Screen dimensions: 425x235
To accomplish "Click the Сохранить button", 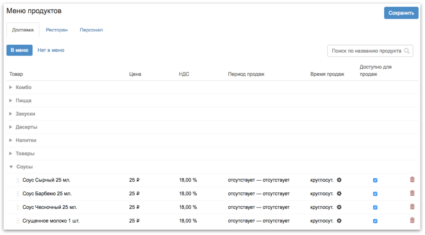I will 401,13.
